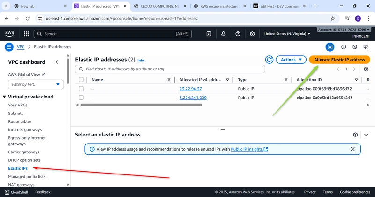Expand the bottom details panel chevron

pos(366,135)
